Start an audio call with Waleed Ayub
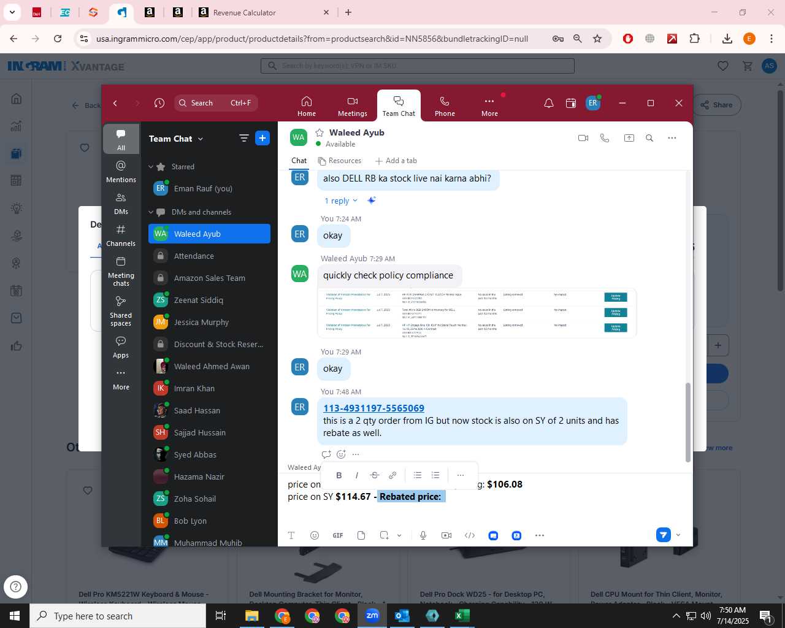Viewport: 785px width, 628px height. (x=605, y=138)
